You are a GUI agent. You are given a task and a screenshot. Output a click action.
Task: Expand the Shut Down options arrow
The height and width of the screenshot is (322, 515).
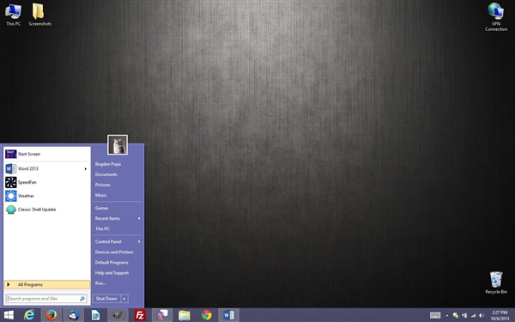pos(124,298)
